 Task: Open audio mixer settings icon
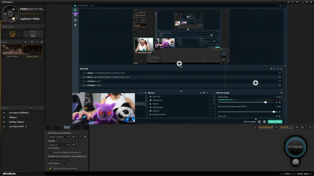tap(302, 127)
